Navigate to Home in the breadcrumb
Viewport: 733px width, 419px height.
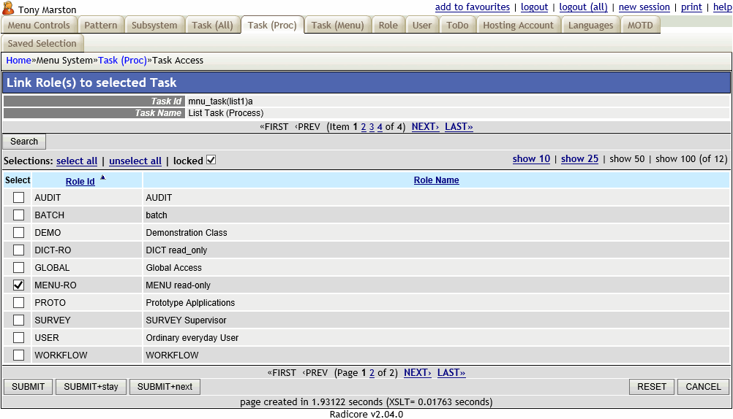click(x=18, y=61)
